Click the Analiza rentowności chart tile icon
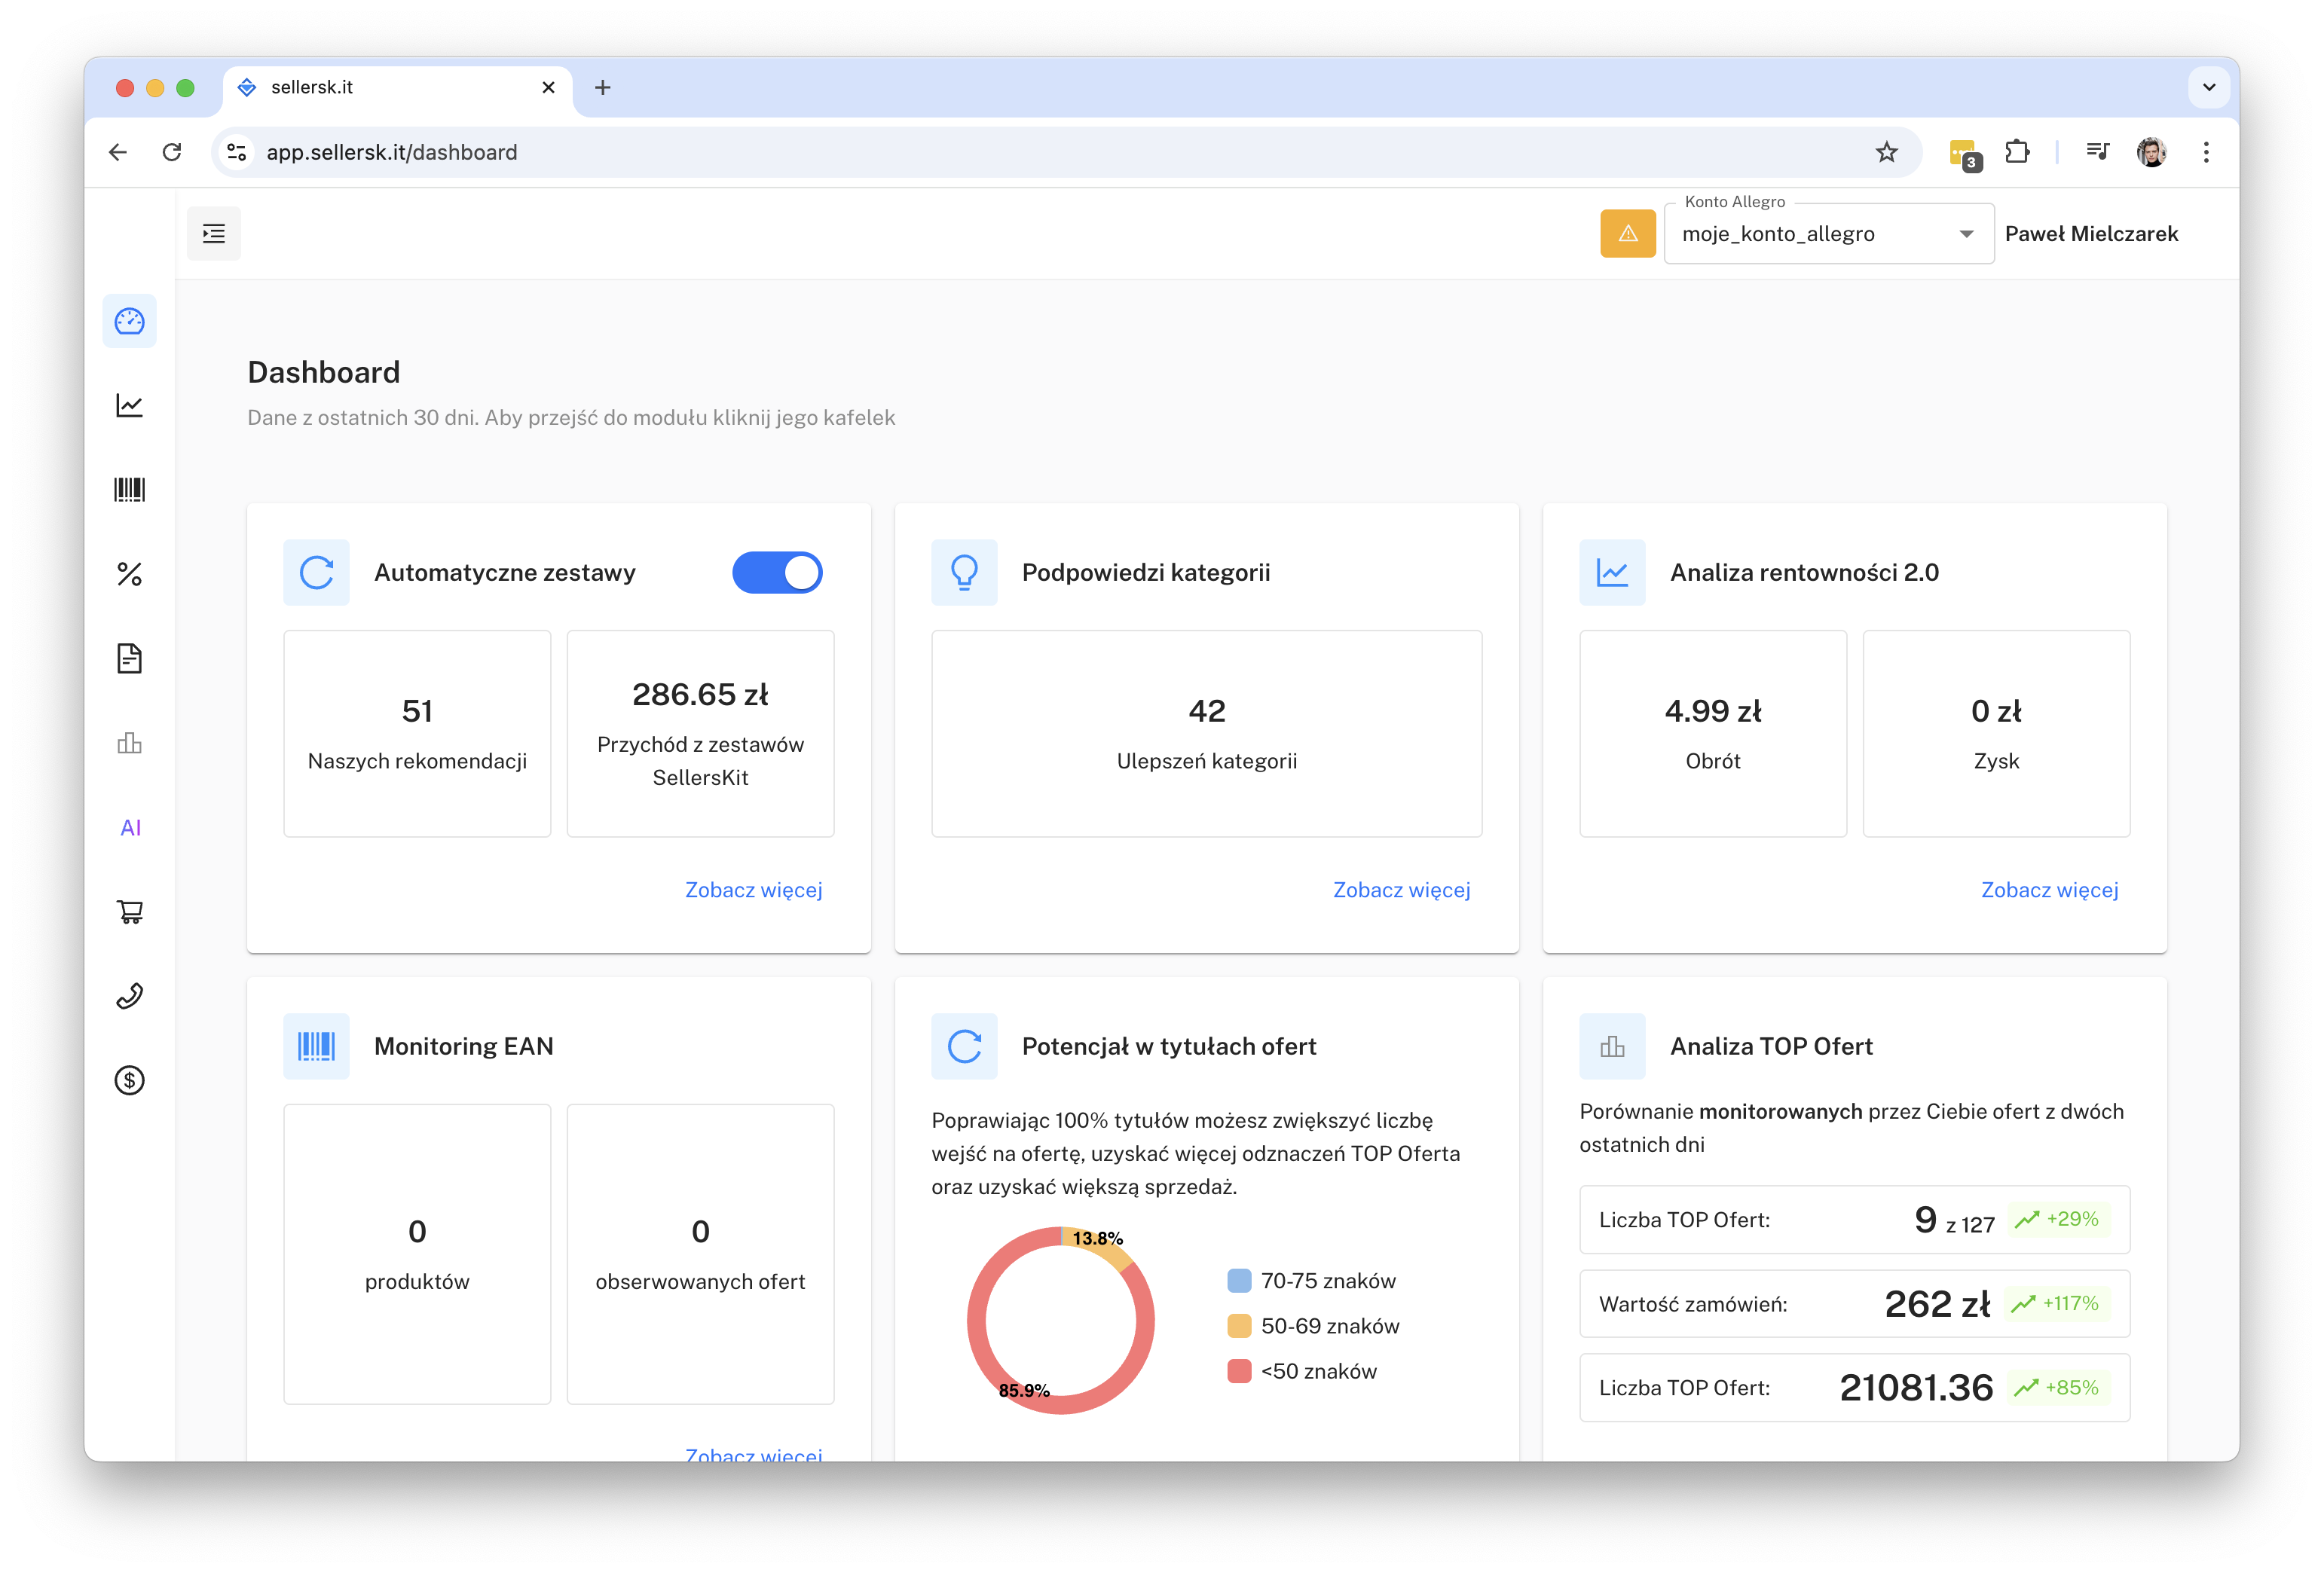This screenshot has width=2324, height=1573. click(x=1612, y=572)
